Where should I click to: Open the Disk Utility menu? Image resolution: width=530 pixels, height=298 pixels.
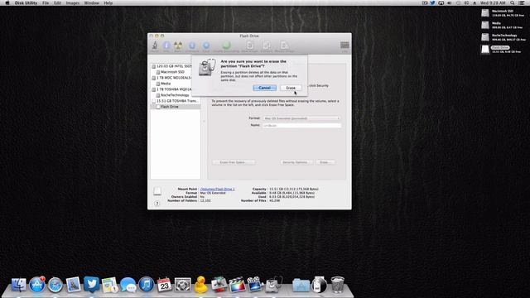coord(26,3)
